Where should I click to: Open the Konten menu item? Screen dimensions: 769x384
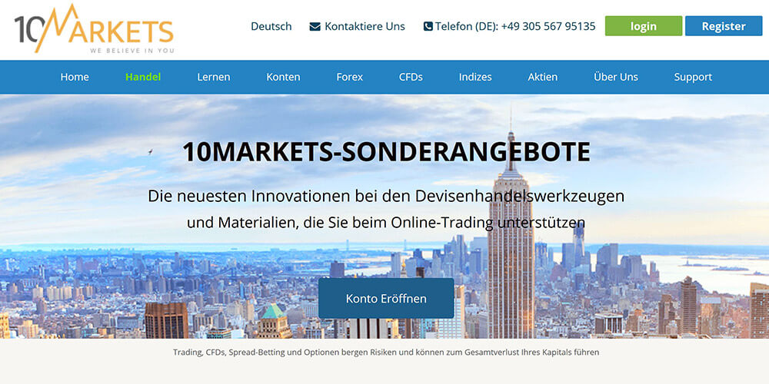[x=283, y=77]
